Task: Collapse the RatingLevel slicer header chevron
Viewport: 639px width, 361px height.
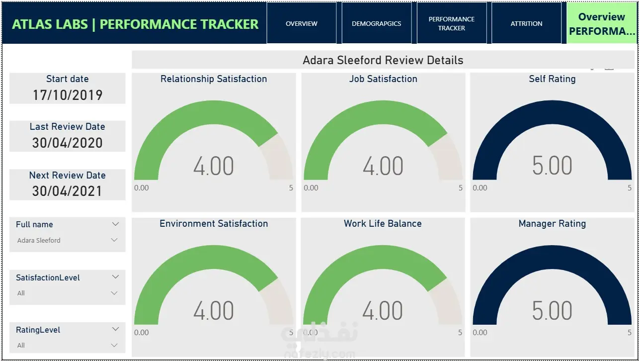Action: (x=116, y=329)
